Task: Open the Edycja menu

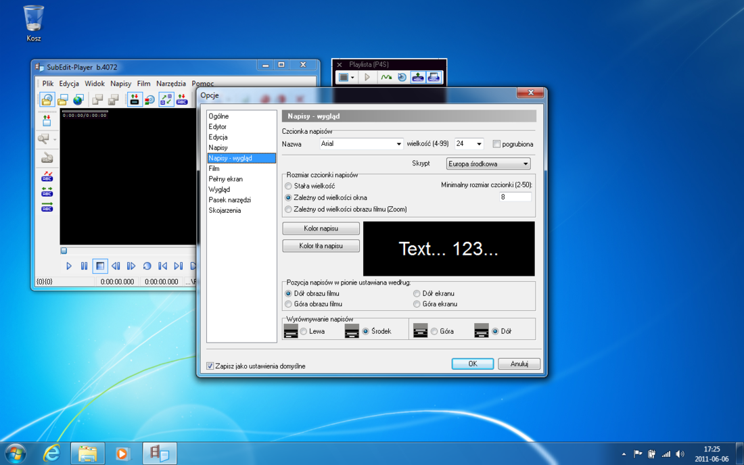Action: (x=69, y=83)
